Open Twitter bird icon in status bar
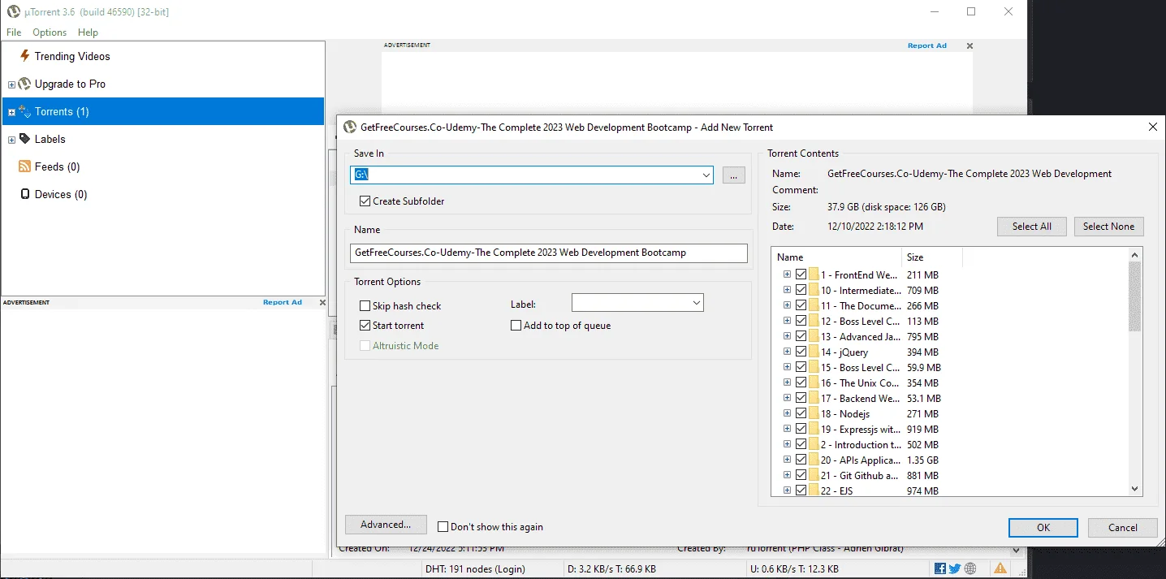This screenshot has width=1166, height=579. coord(954,568)
